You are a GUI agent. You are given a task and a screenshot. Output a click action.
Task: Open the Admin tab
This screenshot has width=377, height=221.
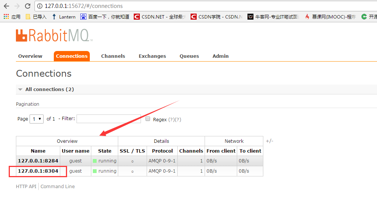coord(221,56)
